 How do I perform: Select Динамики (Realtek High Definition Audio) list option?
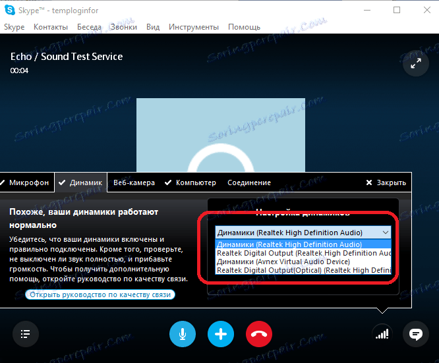[x=303, y=244]
